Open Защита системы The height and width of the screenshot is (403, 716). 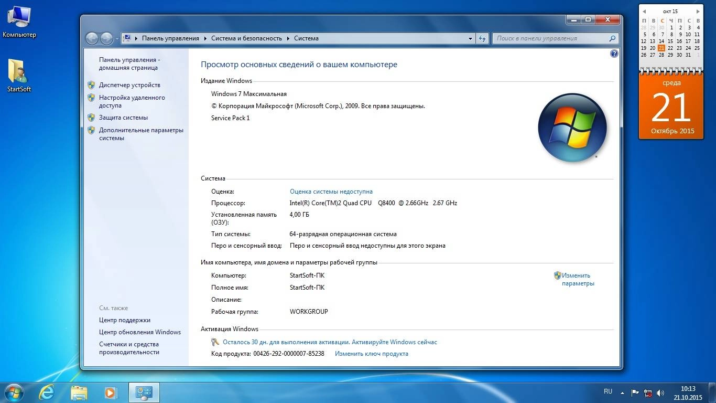point(123,118)
